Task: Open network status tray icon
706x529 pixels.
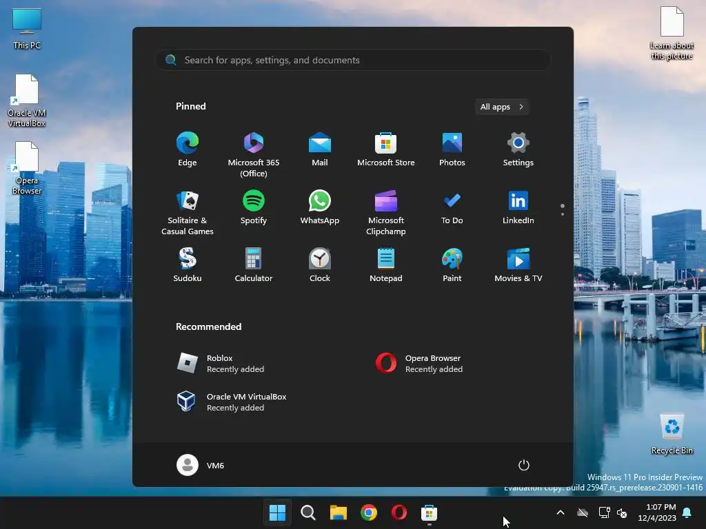Action: coord(604,512)
